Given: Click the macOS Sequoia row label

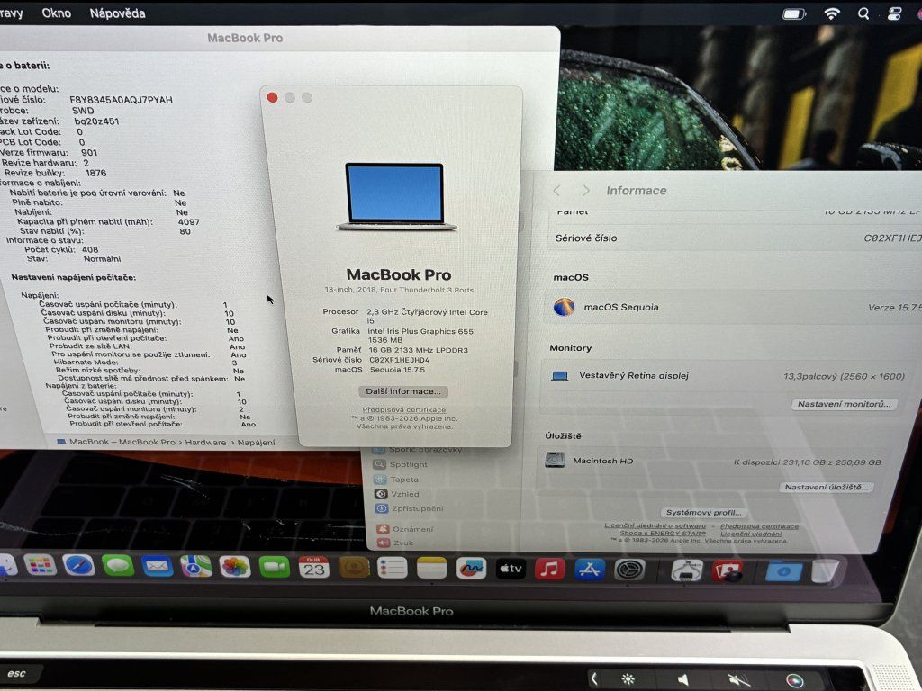Looking at the screenshot, I should tap(621, 307).
